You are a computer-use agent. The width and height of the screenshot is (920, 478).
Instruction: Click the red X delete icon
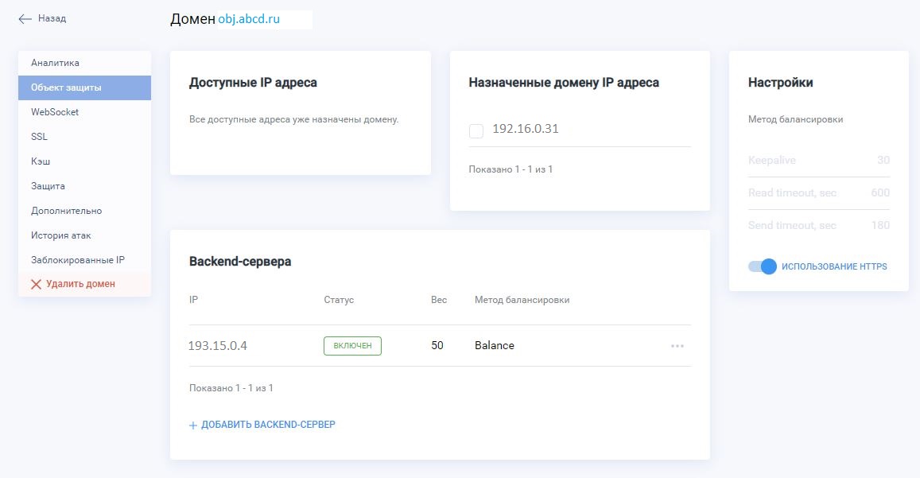tap(36, 284)
